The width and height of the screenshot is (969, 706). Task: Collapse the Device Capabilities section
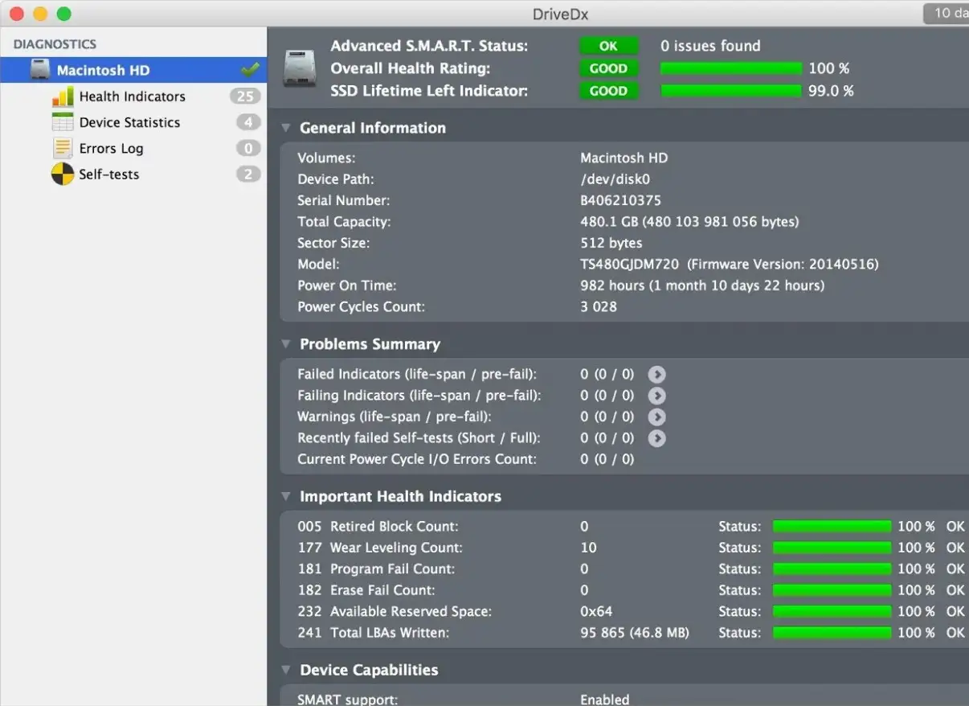[x=285, y=670]
